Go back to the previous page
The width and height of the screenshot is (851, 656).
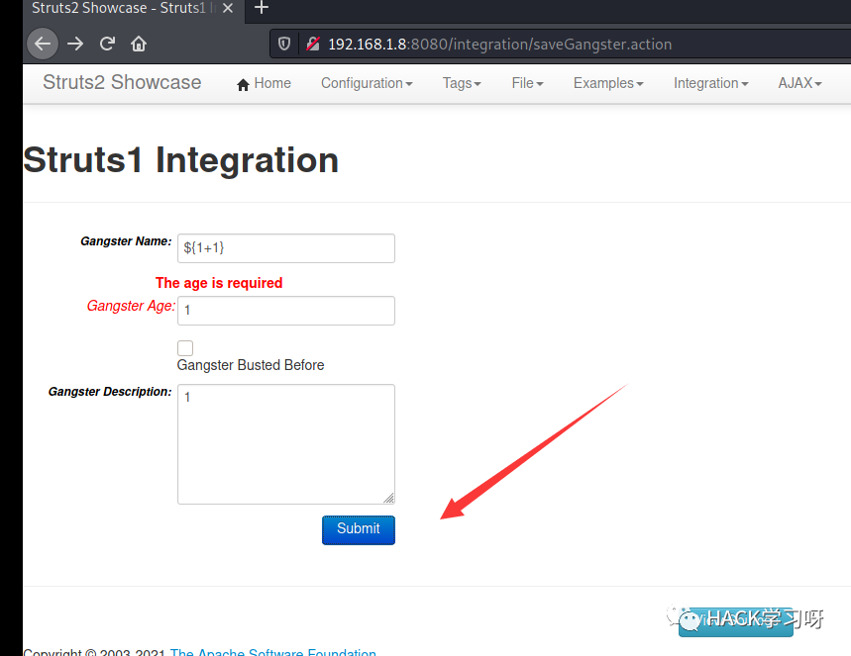click(43, 44)
